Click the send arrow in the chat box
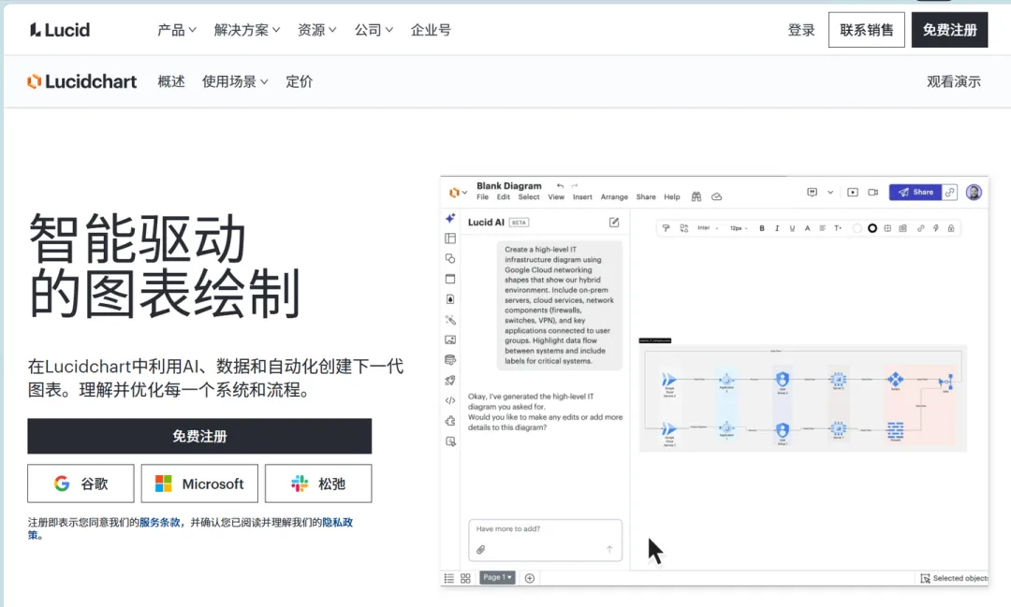This screenshot has height=607, width=1011. tap(609, 549)
